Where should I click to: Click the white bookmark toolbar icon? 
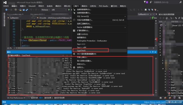(x=146, y=10)
